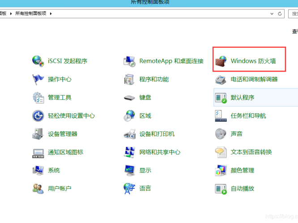
Task: Open the Windows 防火墙 link
Action: coord(253,61)
